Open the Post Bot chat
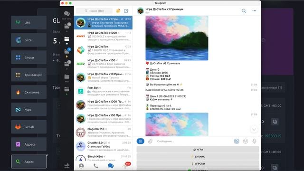The width and height of the screenshot is (304, 171). (x=103, y=91)
